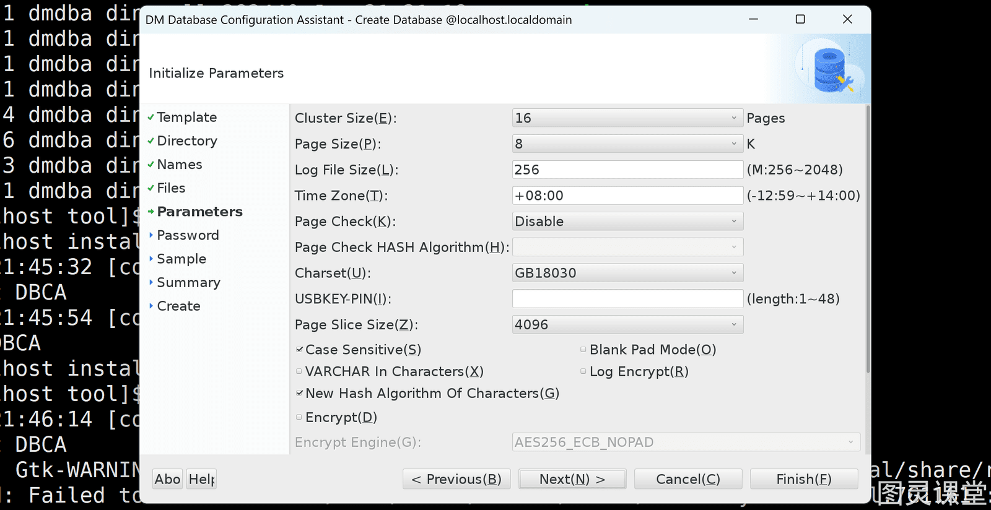Viewport: 991px width, 510px height.
Task: Click the Help button
Action: [x=201, y=479]
